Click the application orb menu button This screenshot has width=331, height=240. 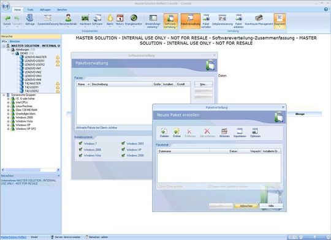[6, 6]
